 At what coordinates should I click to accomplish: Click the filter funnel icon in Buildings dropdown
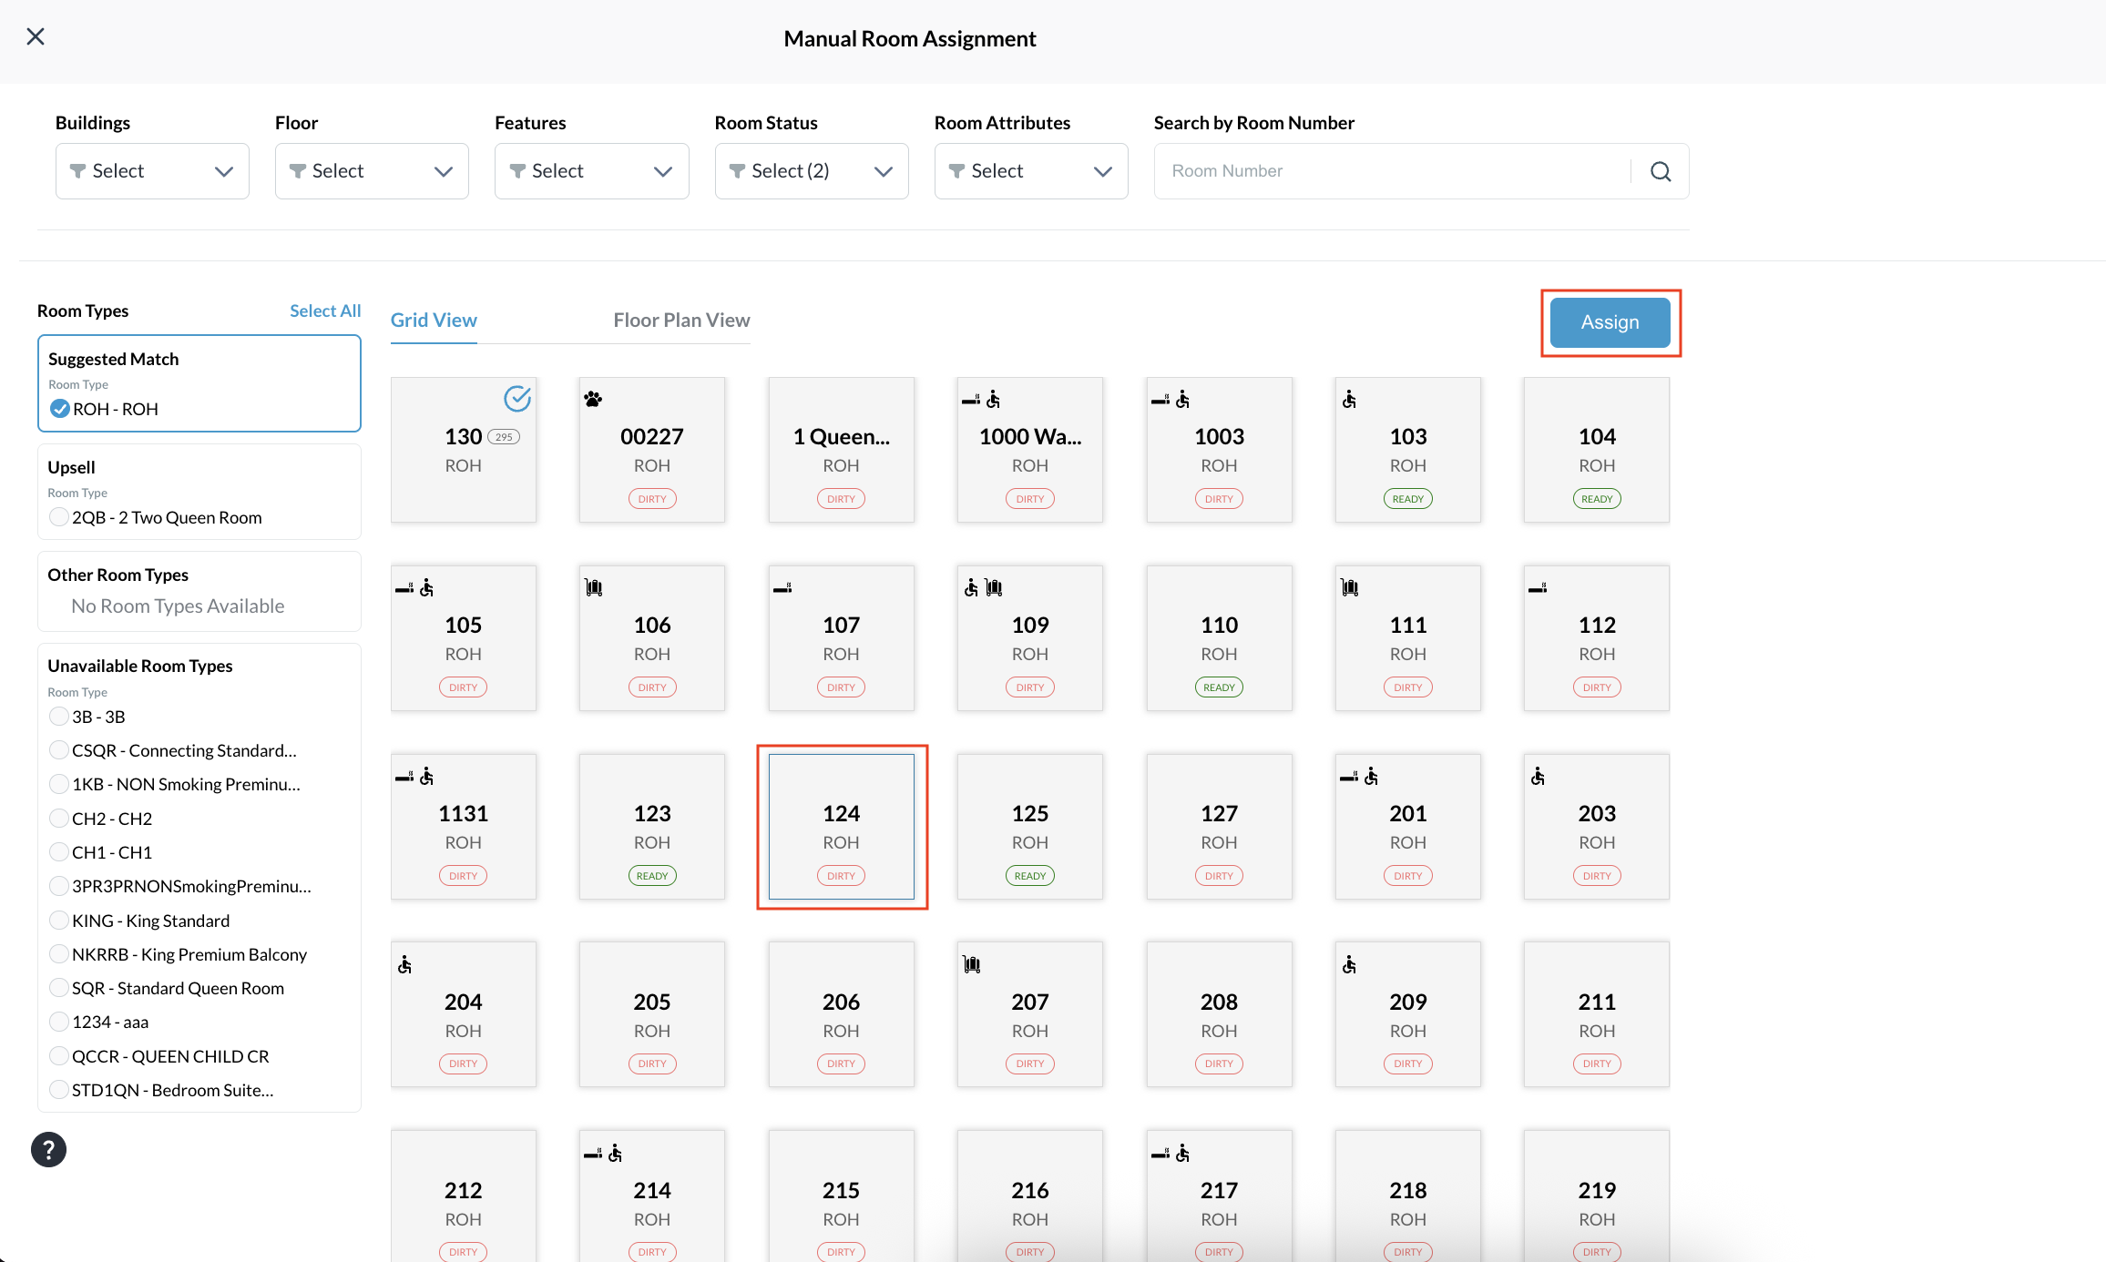(x=78, y=171)
